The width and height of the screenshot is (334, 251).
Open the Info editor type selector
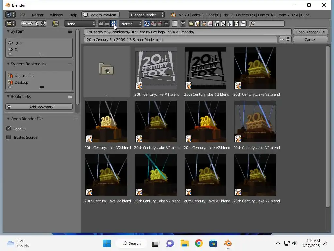[x=10, y=15]
